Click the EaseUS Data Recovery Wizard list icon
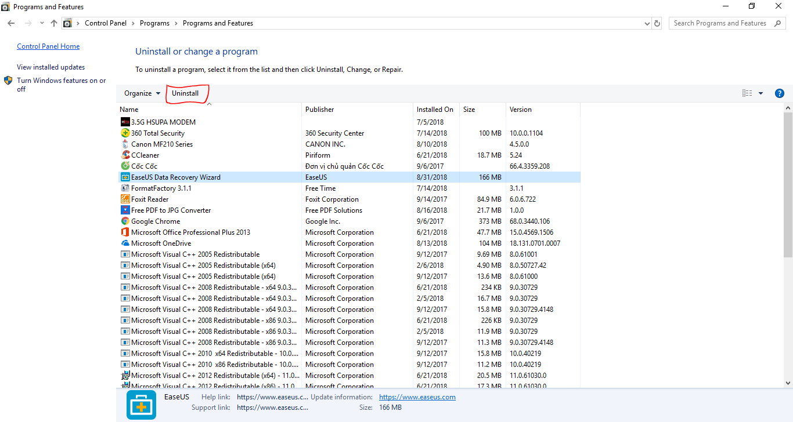 pos(125,177)
